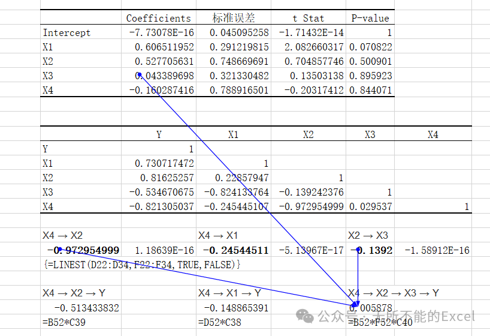Click the X4 → X1 label
Image resolution: width=490 pixels, height=336 pixels.
click(x=218, y=235)
